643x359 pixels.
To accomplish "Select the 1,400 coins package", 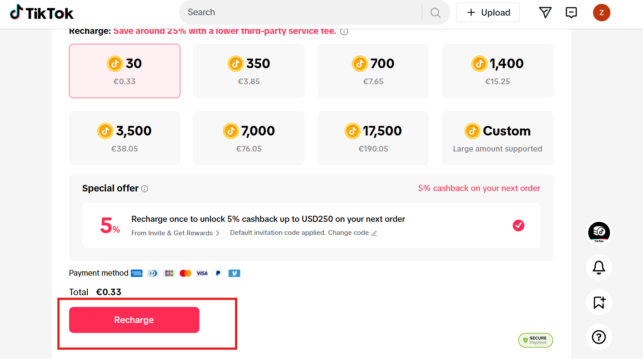I will pos(497,70).
